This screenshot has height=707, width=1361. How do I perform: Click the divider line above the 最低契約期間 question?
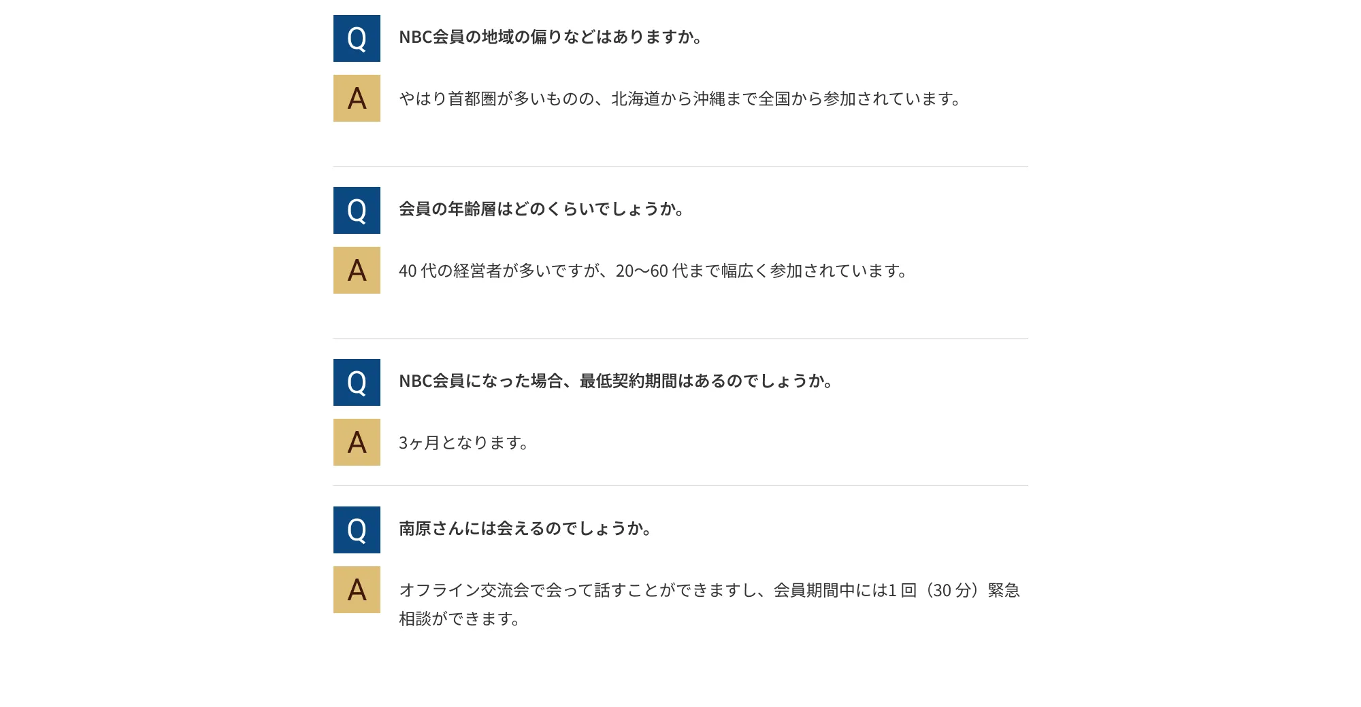point(680,339)
